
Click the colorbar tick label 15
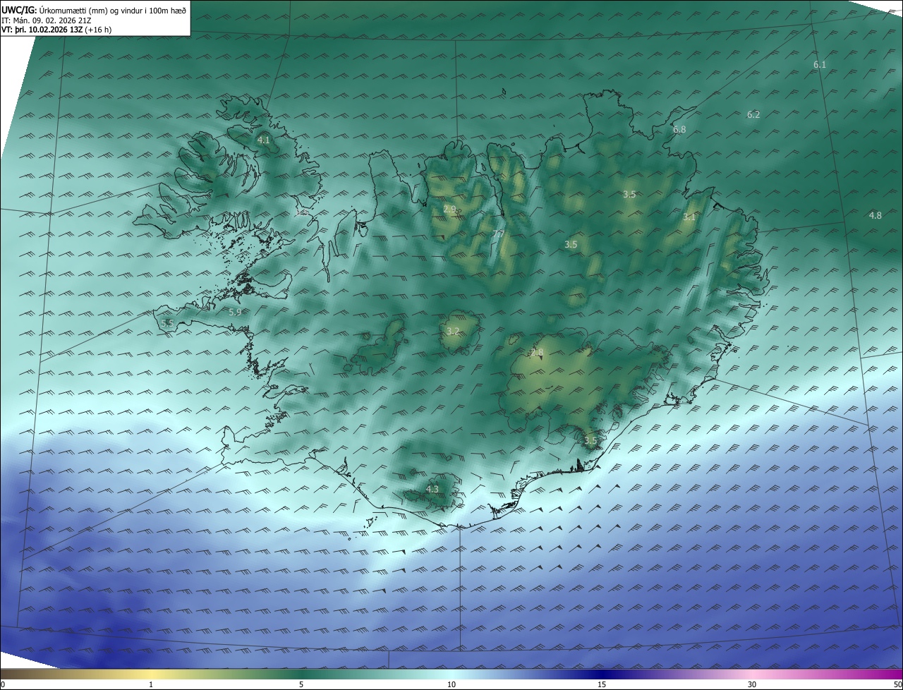tap(602, 684)
